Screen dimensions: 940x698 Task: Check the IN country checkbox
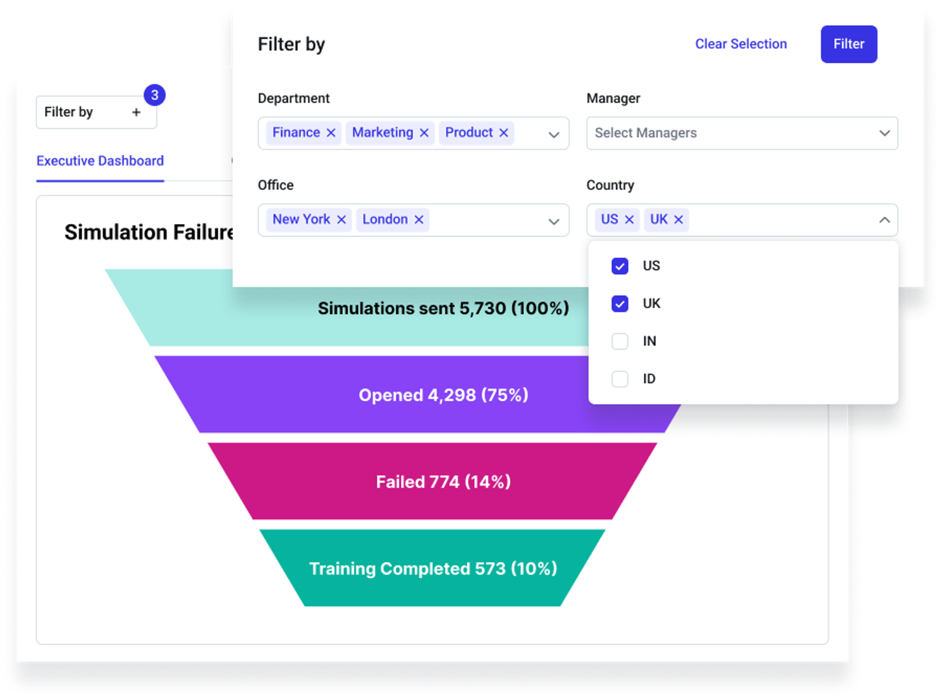[x=620, y=341]
